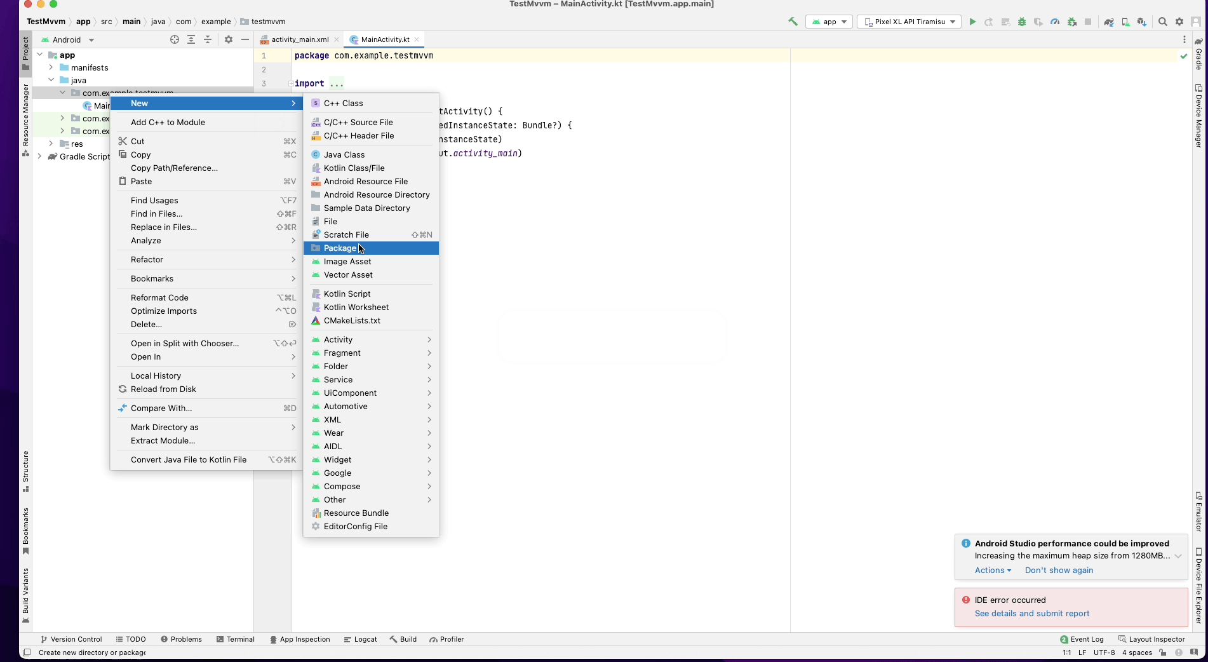Viewport: 1208px width, 662px height.
Task: Collapse the java folder in tree
Action: (51, 80)
